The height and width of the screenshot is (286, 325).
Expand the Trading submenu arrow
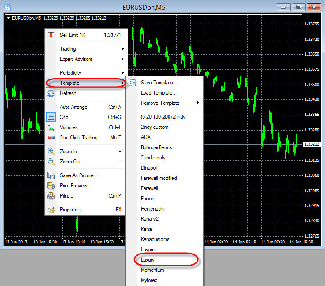click(123, 49)
